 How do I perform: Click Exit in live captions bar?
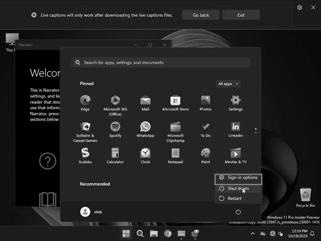point(241,15)
